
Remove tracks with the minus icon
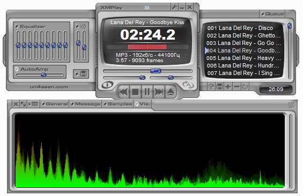point(237,87)
